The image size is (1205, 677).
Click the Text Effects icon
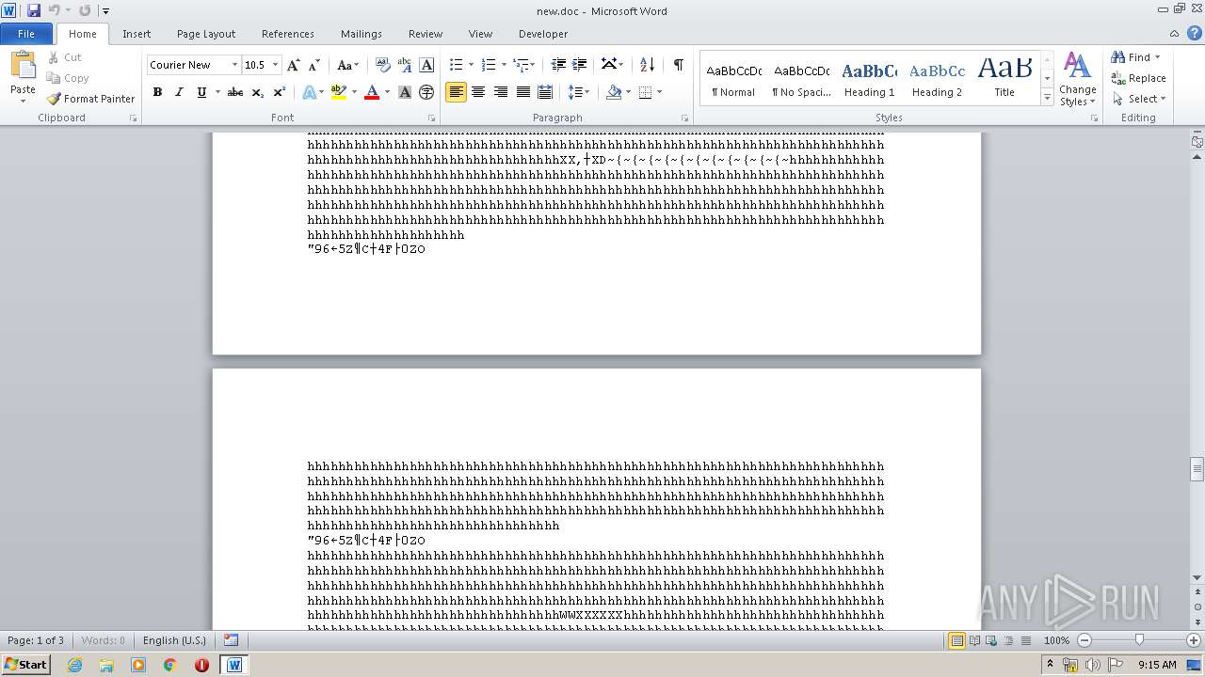coord(309,92)
